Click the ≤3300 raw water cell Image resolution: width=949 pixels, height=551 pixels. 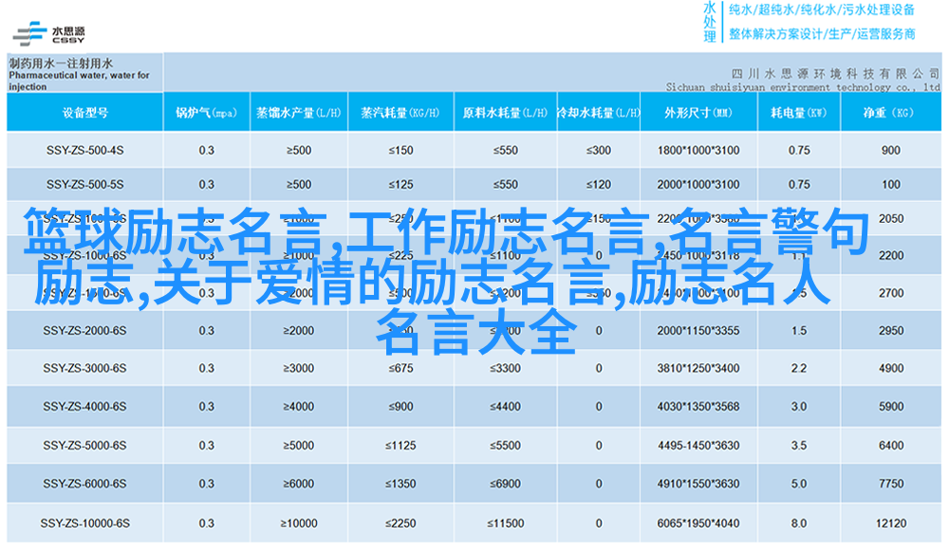click(x=506, y=368)
